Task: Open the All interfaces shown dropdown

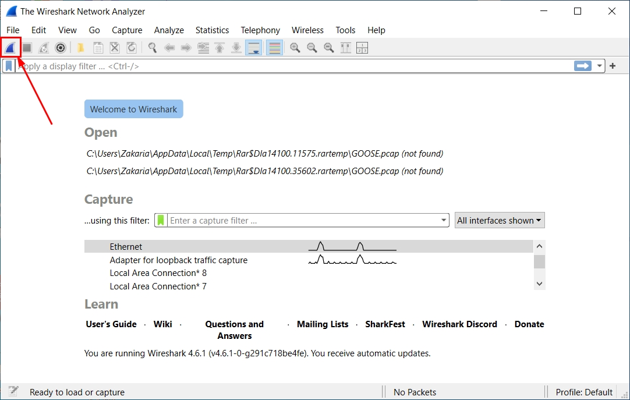Action: point(499,220)
